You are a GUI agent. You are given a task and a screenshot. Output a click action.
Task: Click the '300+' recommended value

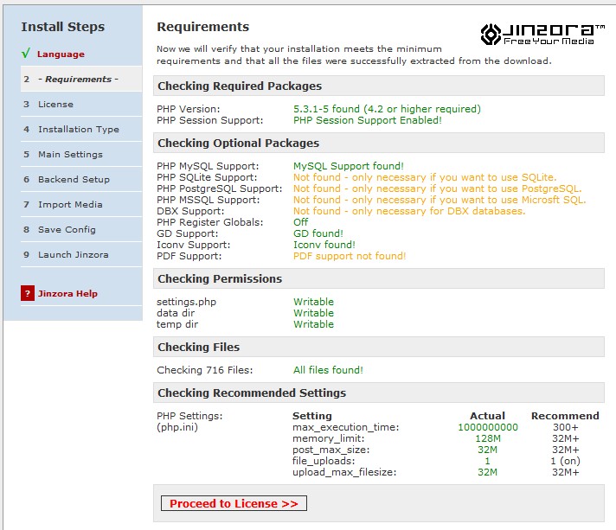[x=565, y=427]
